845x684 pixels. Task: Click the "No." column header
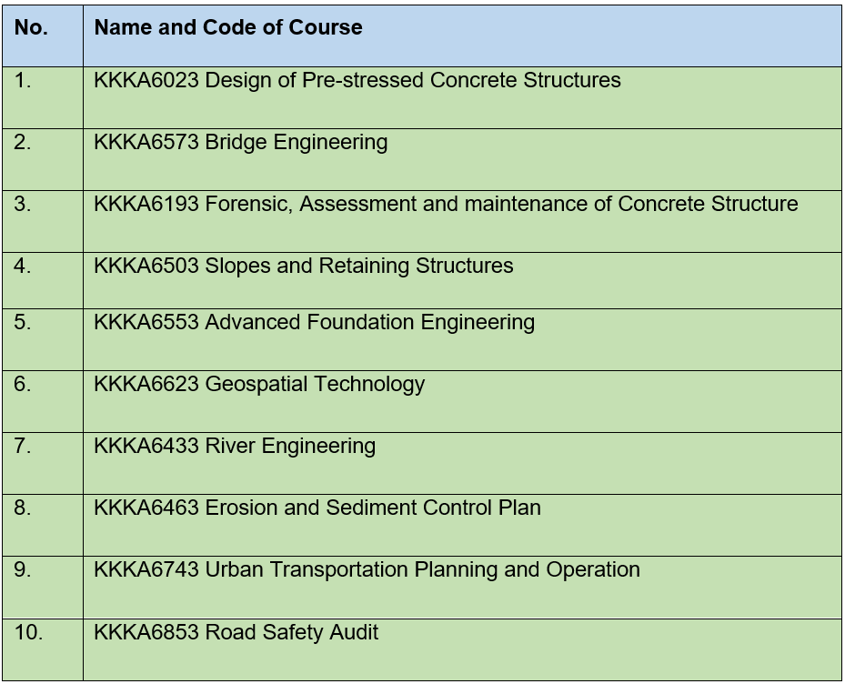coord(31,28)
